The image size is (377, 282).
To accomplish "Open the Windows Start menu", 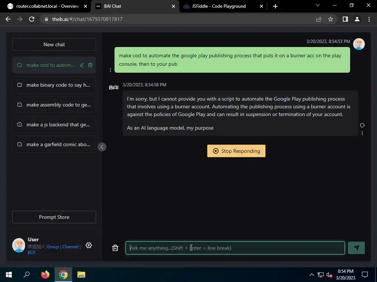I will point(9,275).
